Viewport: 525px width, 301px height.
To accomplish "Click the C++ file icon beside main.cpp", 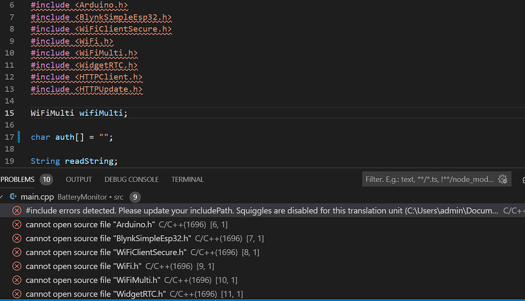I will click(x=13, y=197).
